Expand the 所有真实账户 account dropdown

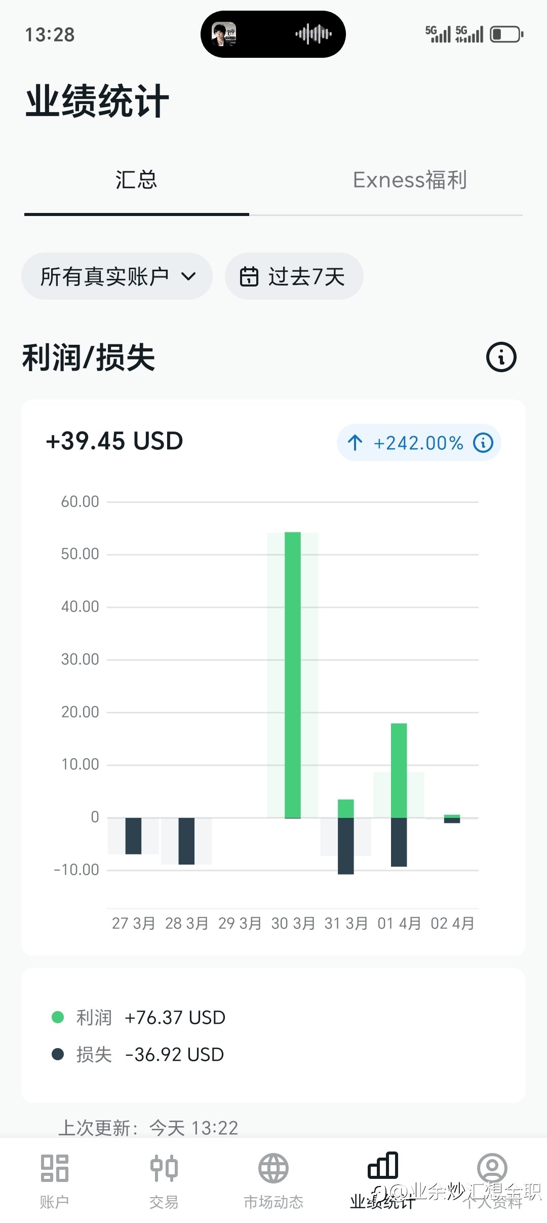(x=117, y=276)
